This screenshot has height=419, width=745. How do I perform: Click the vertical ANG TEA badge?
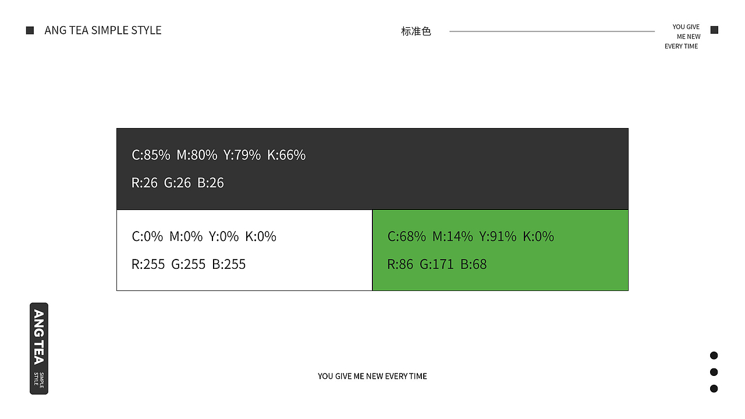[x=39, y=348]
